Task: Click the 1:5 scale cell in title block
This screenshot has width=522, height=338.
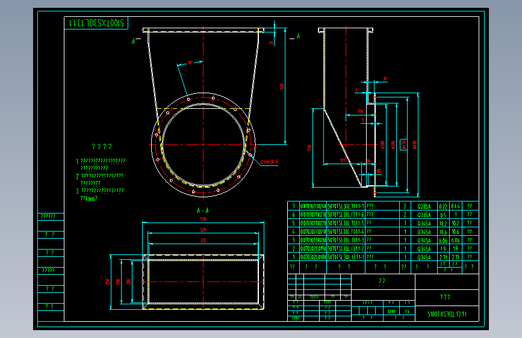Action: (x=407, y=312)
